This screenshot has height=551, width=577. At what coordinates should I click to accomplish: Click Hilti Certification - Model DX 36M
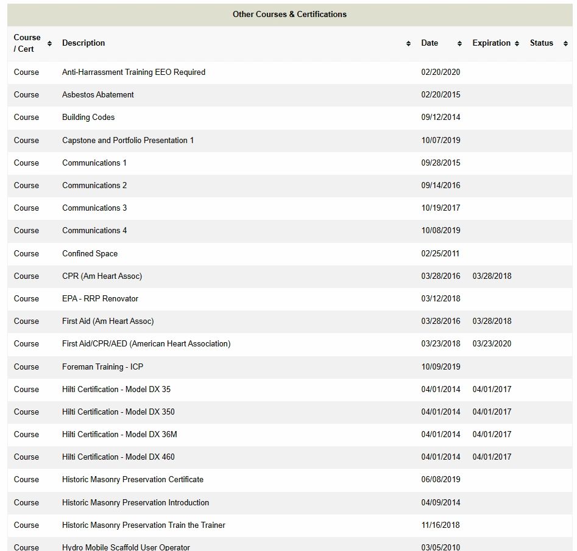click(119, 434)
